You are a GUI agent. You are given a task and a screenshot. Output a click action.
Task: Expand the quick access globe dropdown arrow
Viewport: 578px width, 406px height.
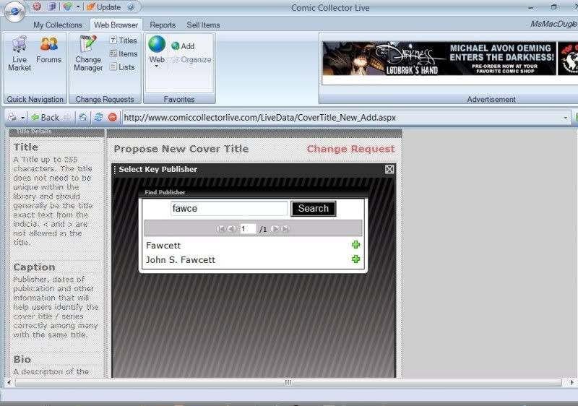click(x=78, y=7)
